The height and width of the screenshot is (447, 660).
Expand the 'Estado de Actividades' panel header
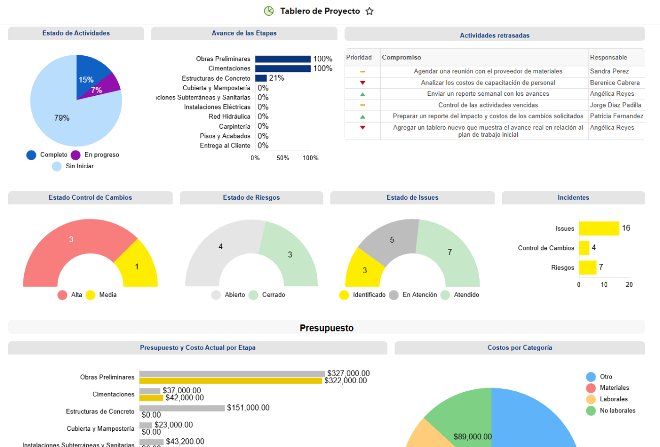(75, 33)
